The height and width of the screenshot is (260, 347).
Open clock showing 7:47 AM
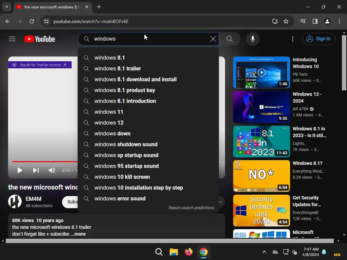311,252
